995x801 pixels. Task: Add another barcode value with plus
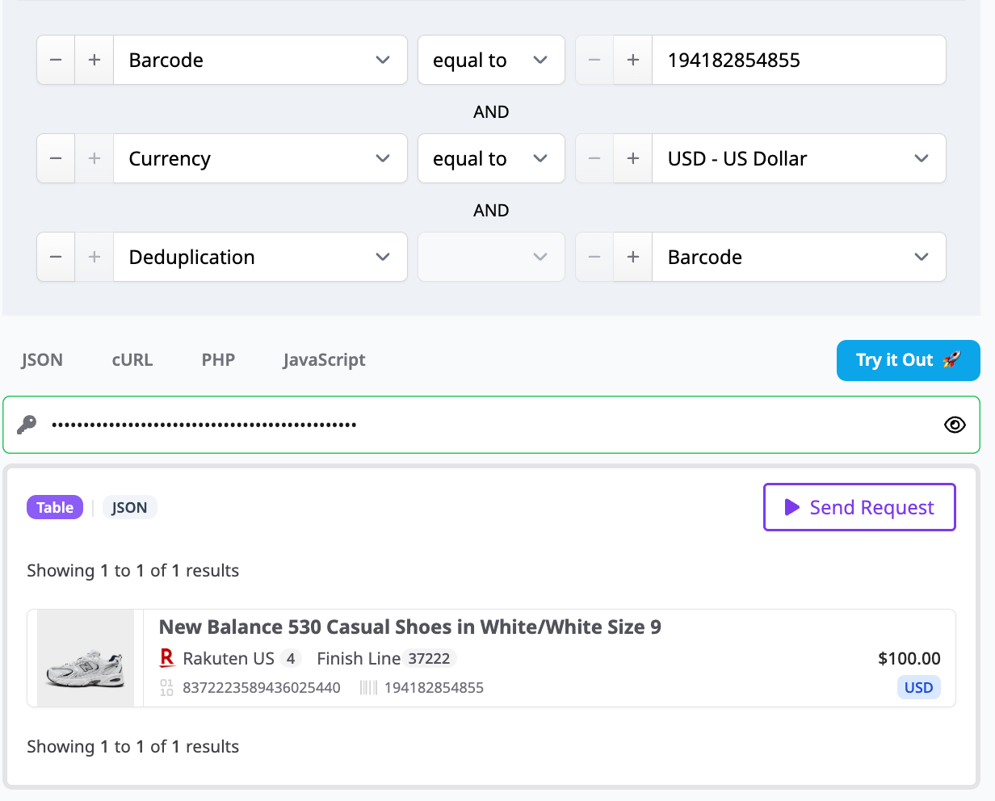click(x=633, y=60)
